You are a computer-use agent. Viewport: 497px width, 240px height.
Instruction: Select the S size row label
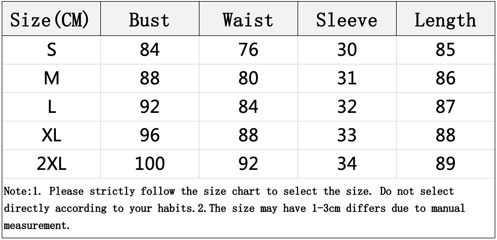(x=52, y=50)
